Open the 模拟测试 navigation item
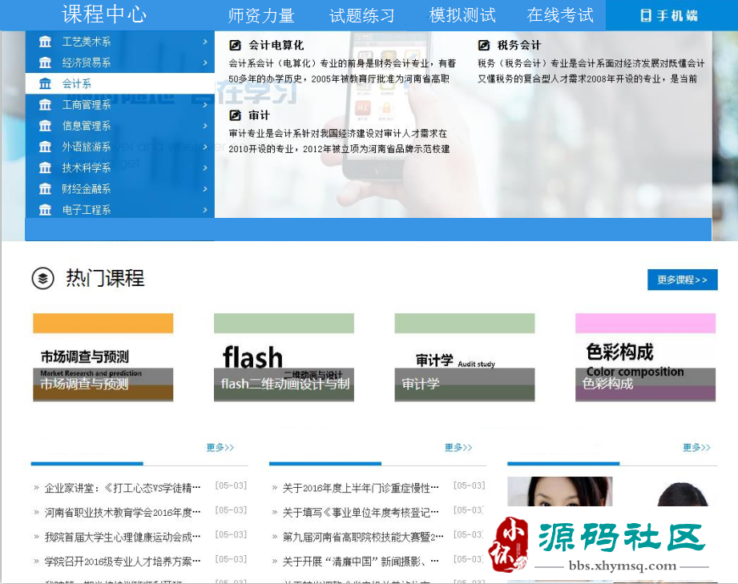The width and height of the screenshot is (738, 584). tap(462, 15)
